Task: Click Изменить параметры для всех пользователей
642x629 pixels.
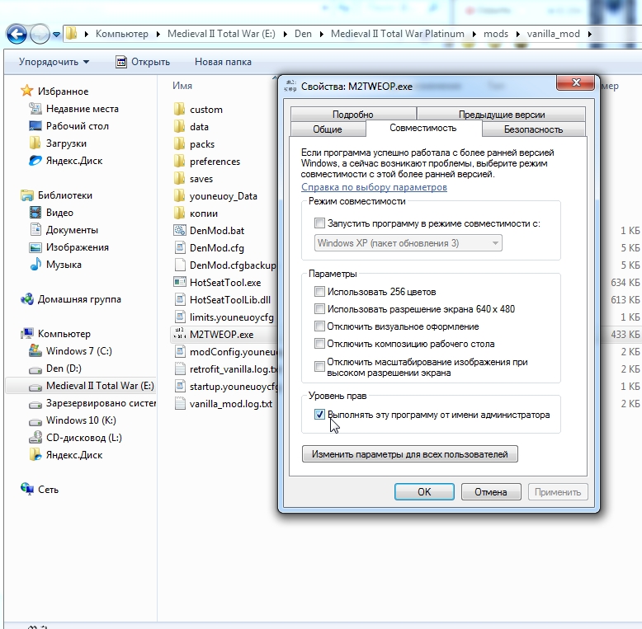Action: point(410,454)
